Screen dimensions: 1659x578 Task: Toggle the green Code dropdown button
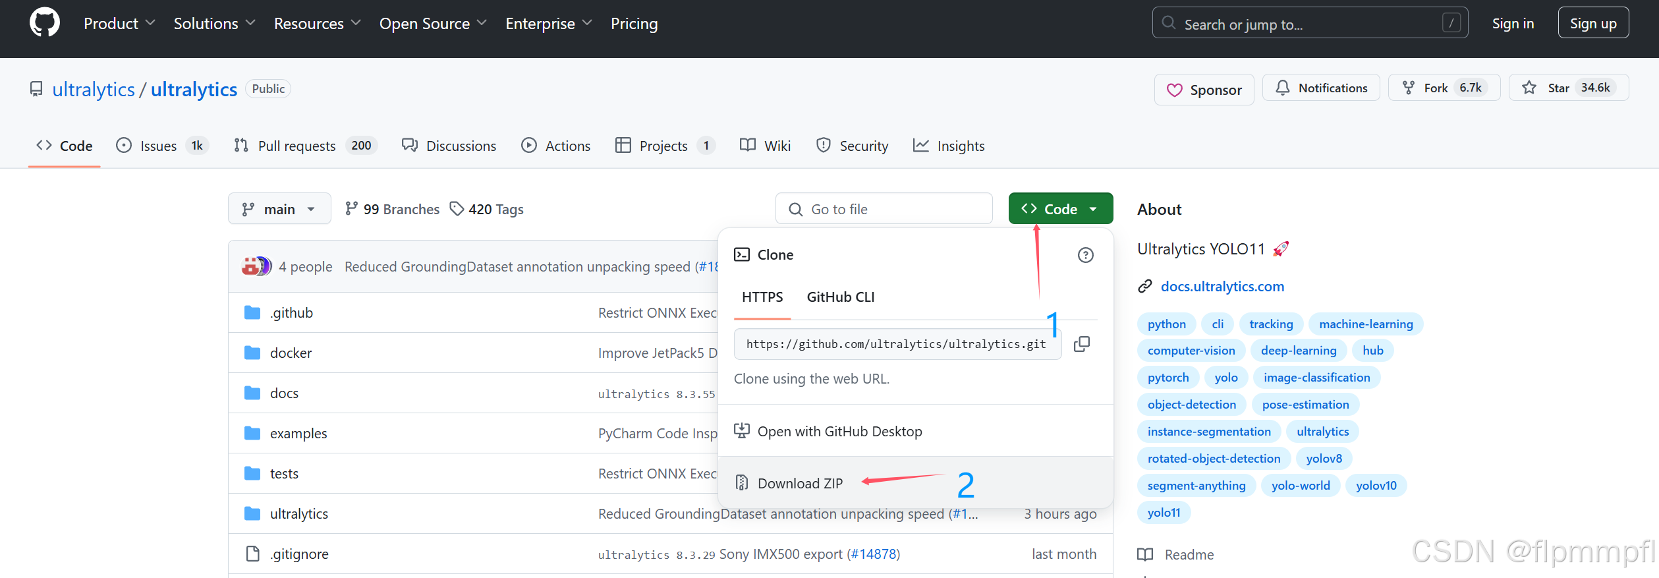pos(1061,209)
